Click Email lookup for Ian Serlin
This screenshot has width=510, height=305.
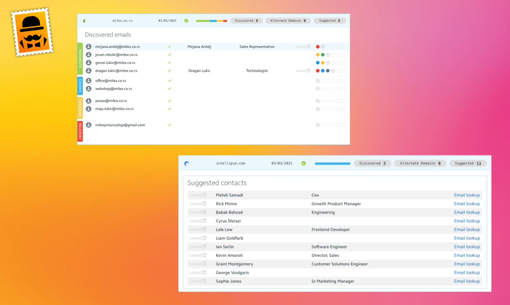tap(467, 247)
